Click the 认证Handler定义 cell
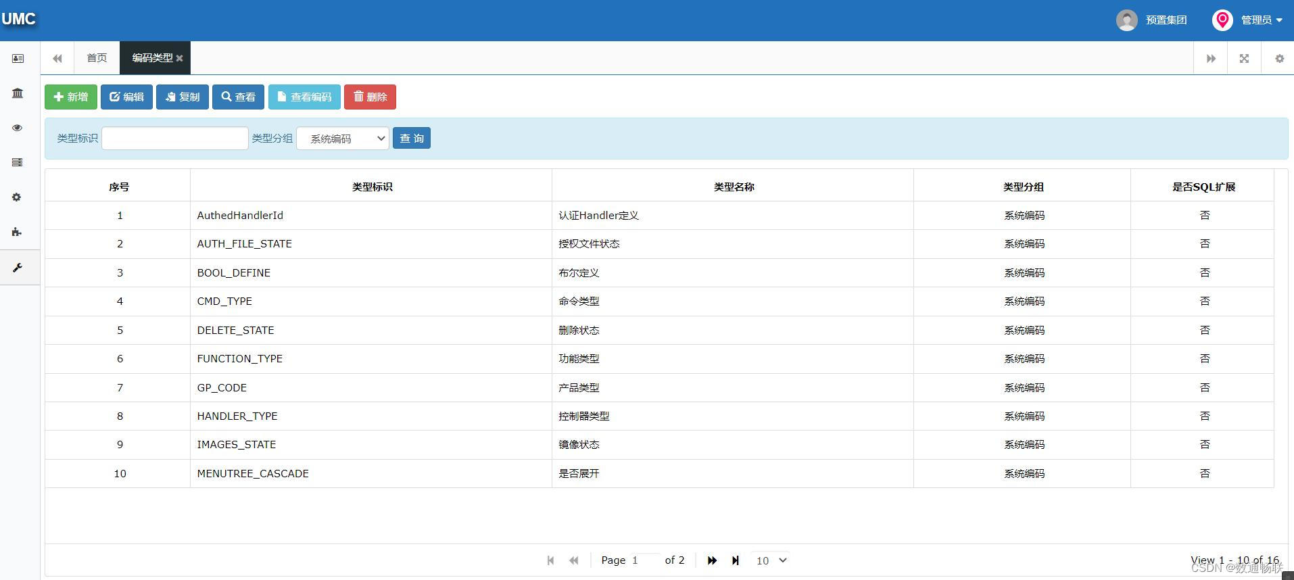The width and height of the screenshot is (1294, 580). [733, 216]
